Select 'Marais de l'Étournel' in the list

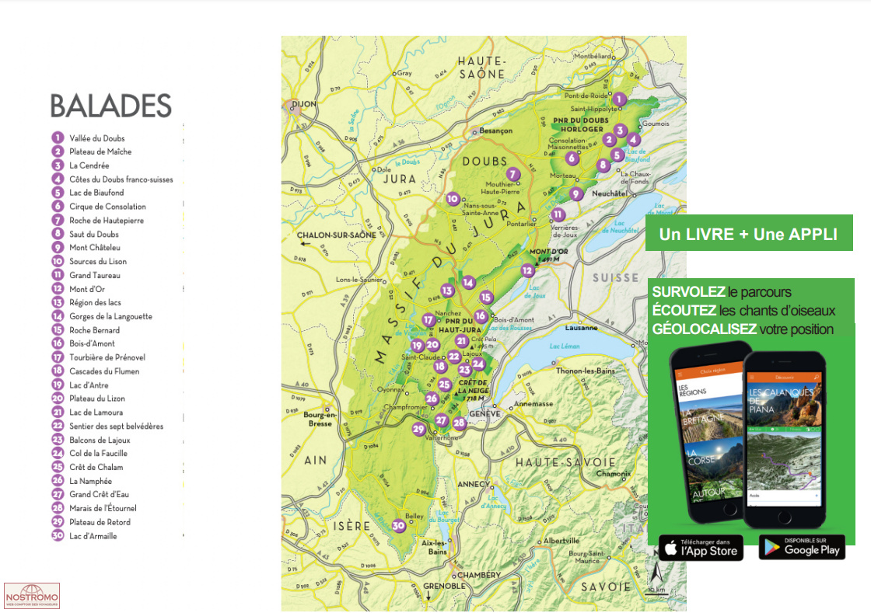point(103,508)
